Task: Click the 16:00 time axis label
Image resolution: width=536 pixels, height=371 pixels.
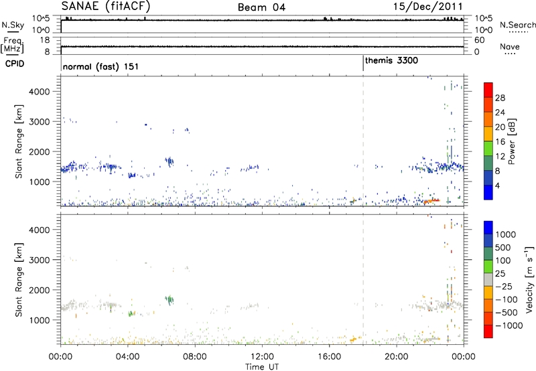Action: tap(329, 356)
